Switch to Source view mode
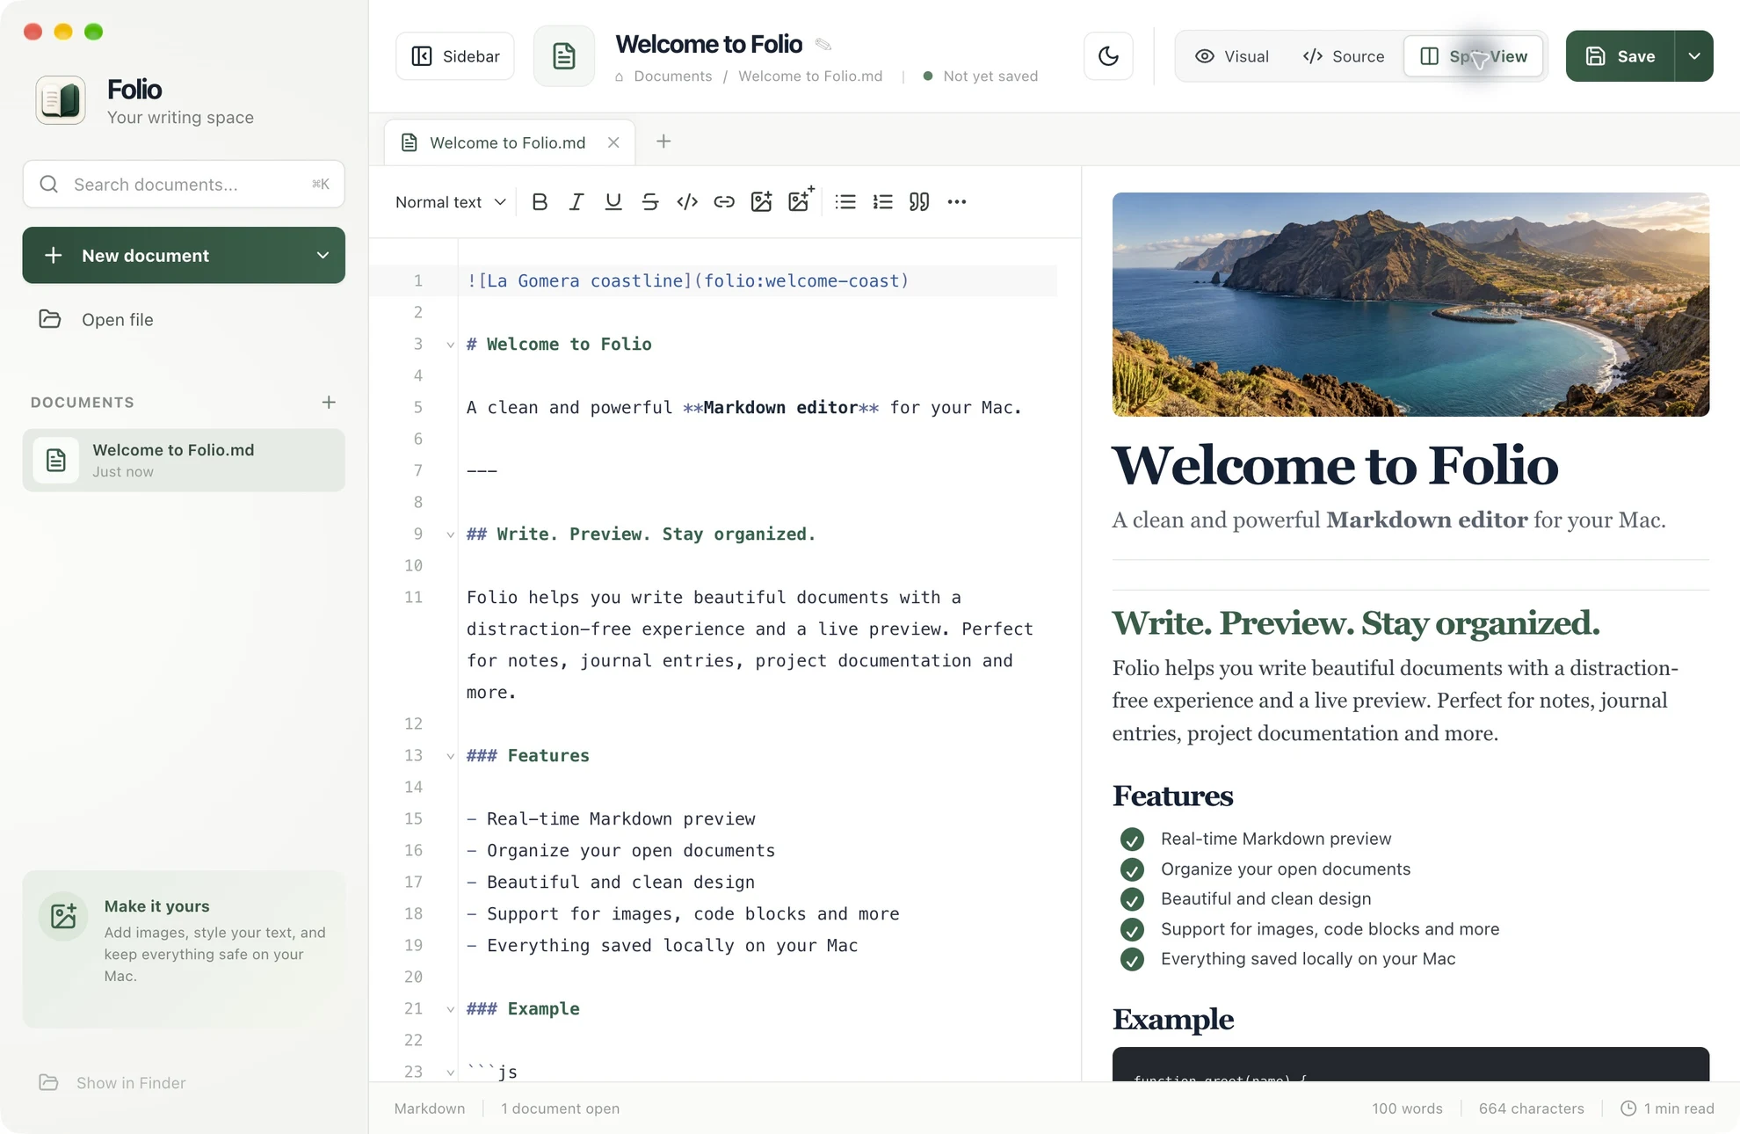 coord(1343,56)
